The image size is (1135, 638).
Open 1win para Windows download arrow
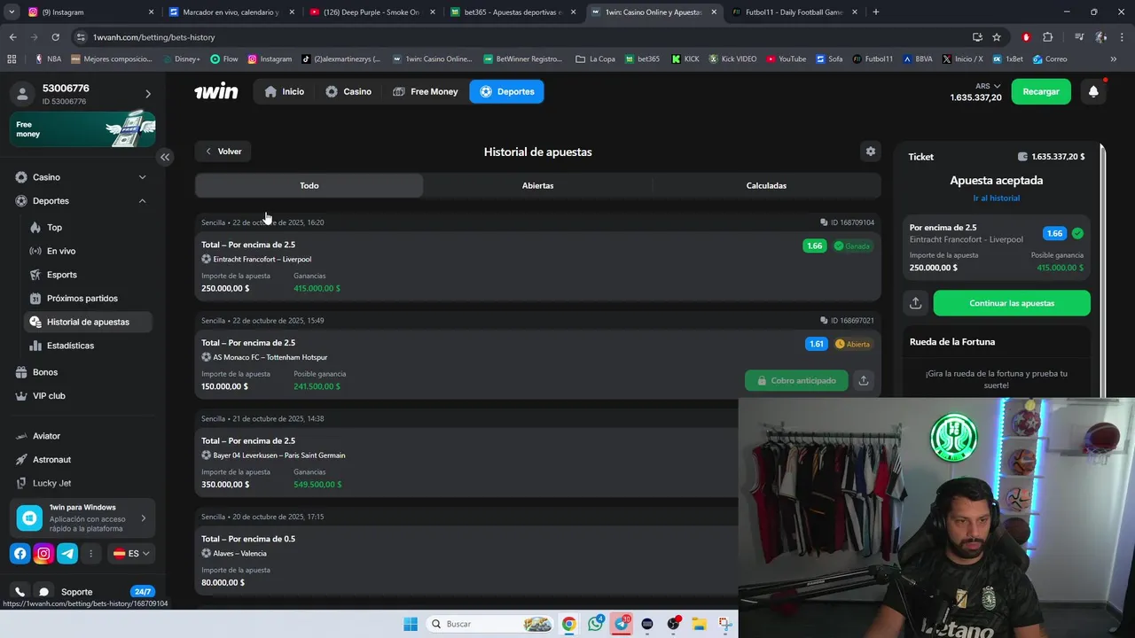(144, 518)
